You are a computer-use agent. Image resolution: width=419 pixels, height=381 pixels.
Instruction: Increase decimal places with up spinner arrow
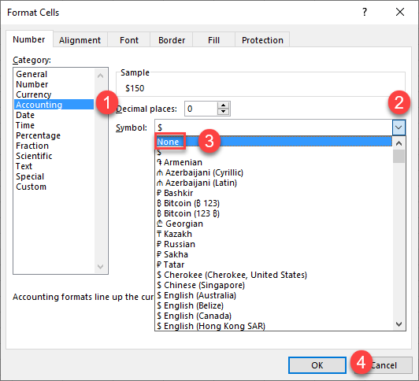coord(224,105)
